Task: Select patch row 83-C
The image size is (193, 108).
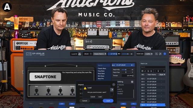Action: (x=153, y=88)
